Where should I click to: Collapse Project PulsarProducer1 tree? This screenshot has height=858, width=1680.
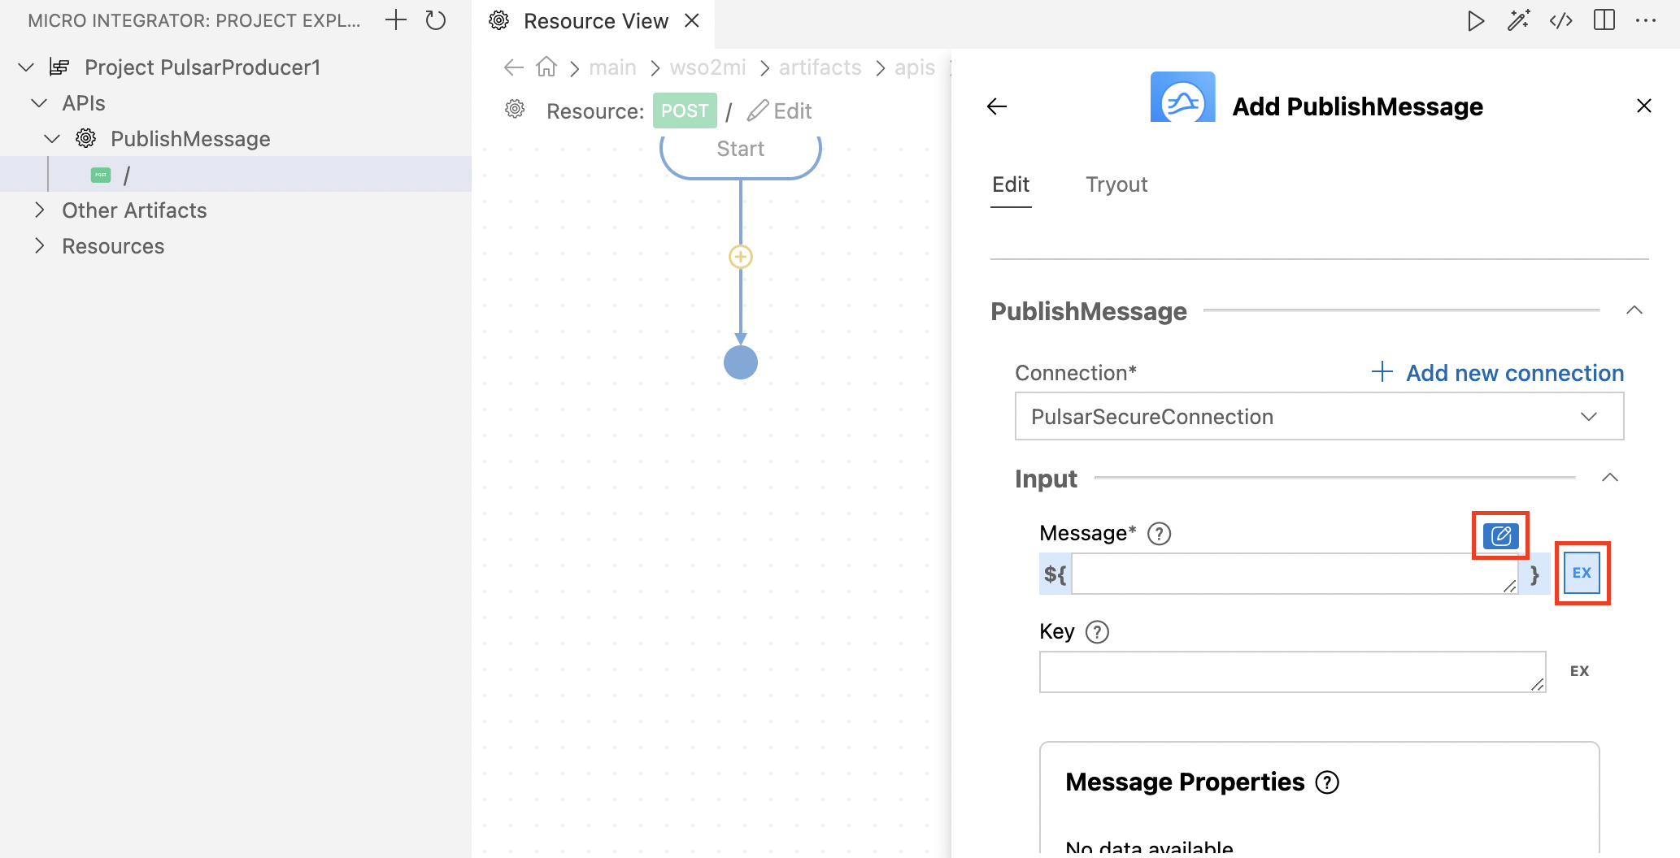(26, 67)
